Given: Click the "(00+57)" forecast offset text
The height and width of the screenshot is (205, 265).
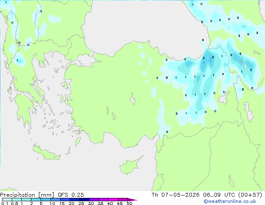Looking at the screenshot, I should coord(250,195).
